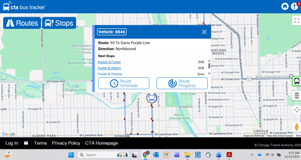
Task: Click the CTA bus tracker logo
Action: (24, 6)
